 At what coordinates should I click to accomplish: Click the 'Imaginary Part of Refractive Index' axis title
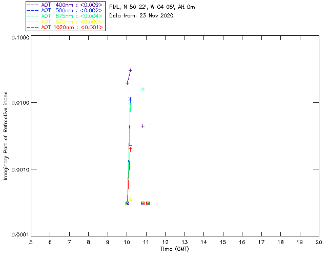coord(6,136)
